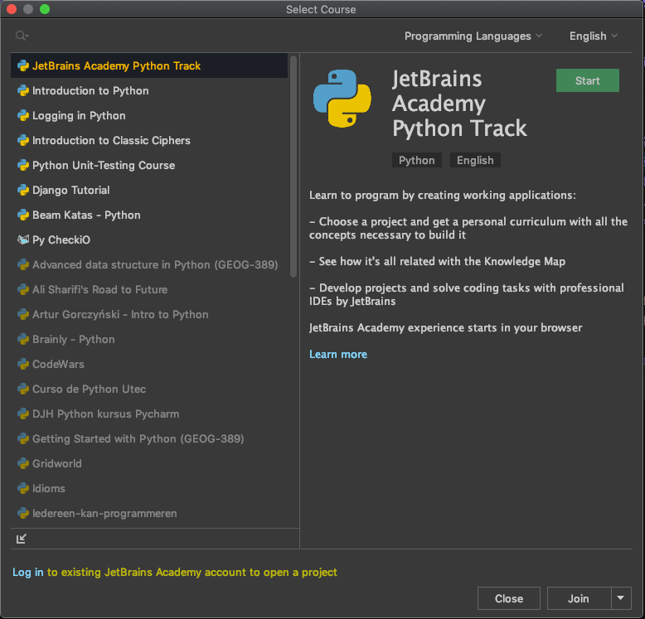The image size is (645, 619).
Task: Select the Gridworld course
Action: coord(149,464)
